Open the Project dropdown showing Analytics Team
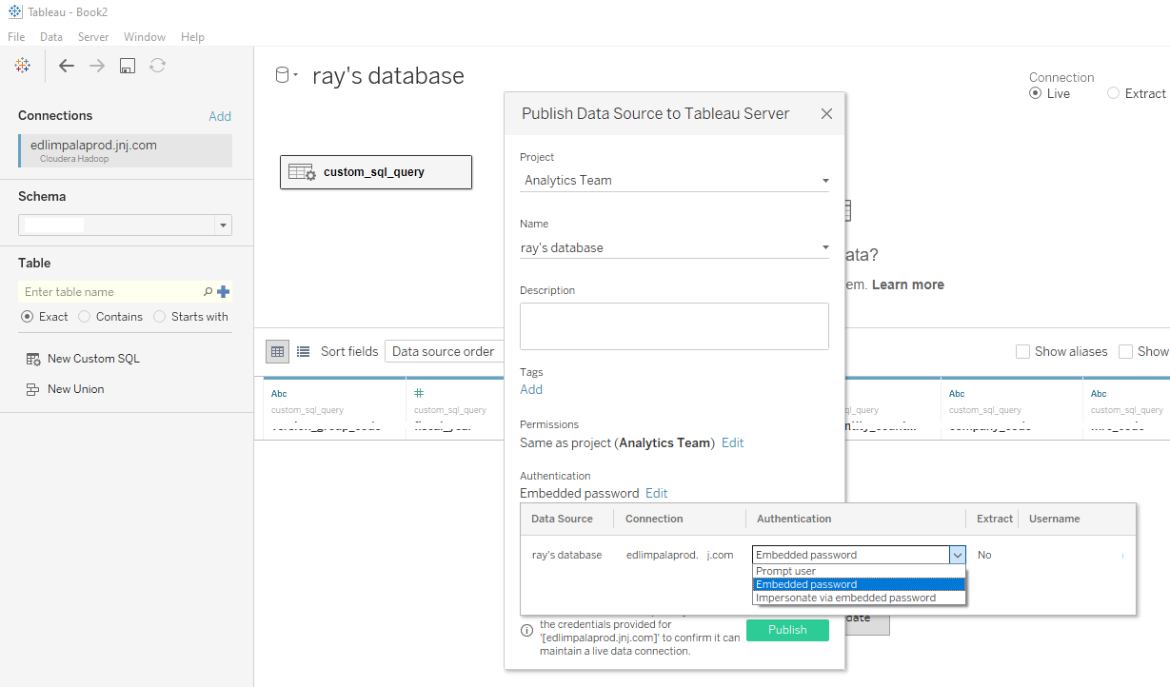The width and height of the screenshot is (1170, 687). click(824, 180)
